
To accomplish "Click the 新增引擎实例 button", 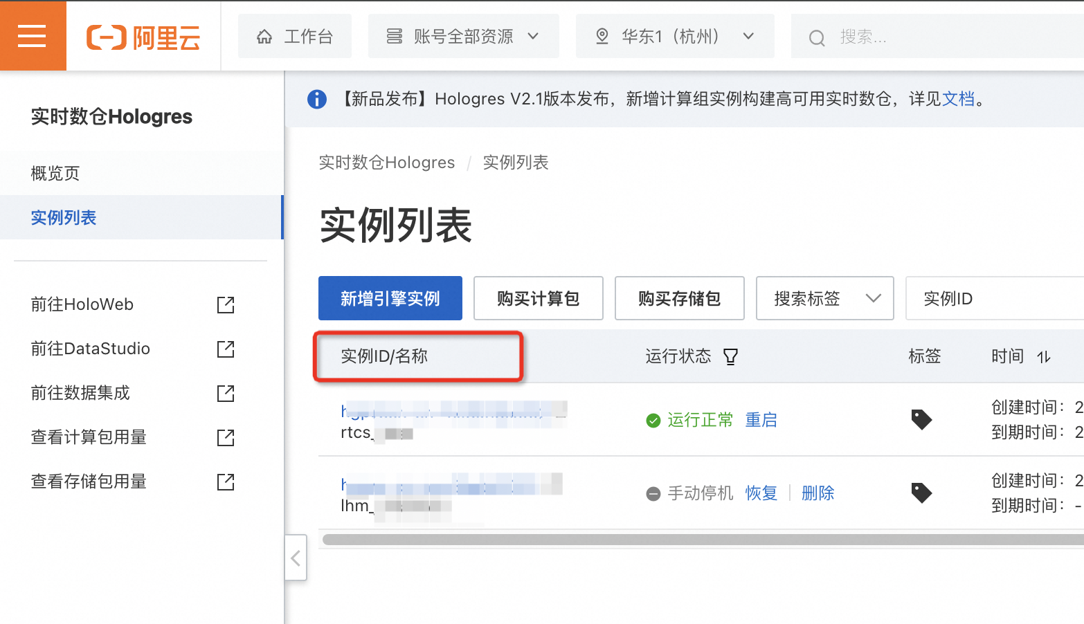I will tap(390, 298).
